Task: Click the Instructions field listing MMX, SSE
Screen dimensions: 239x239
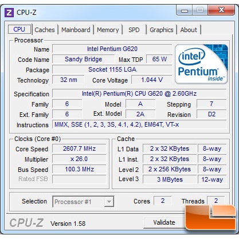Action: point(139,125)
